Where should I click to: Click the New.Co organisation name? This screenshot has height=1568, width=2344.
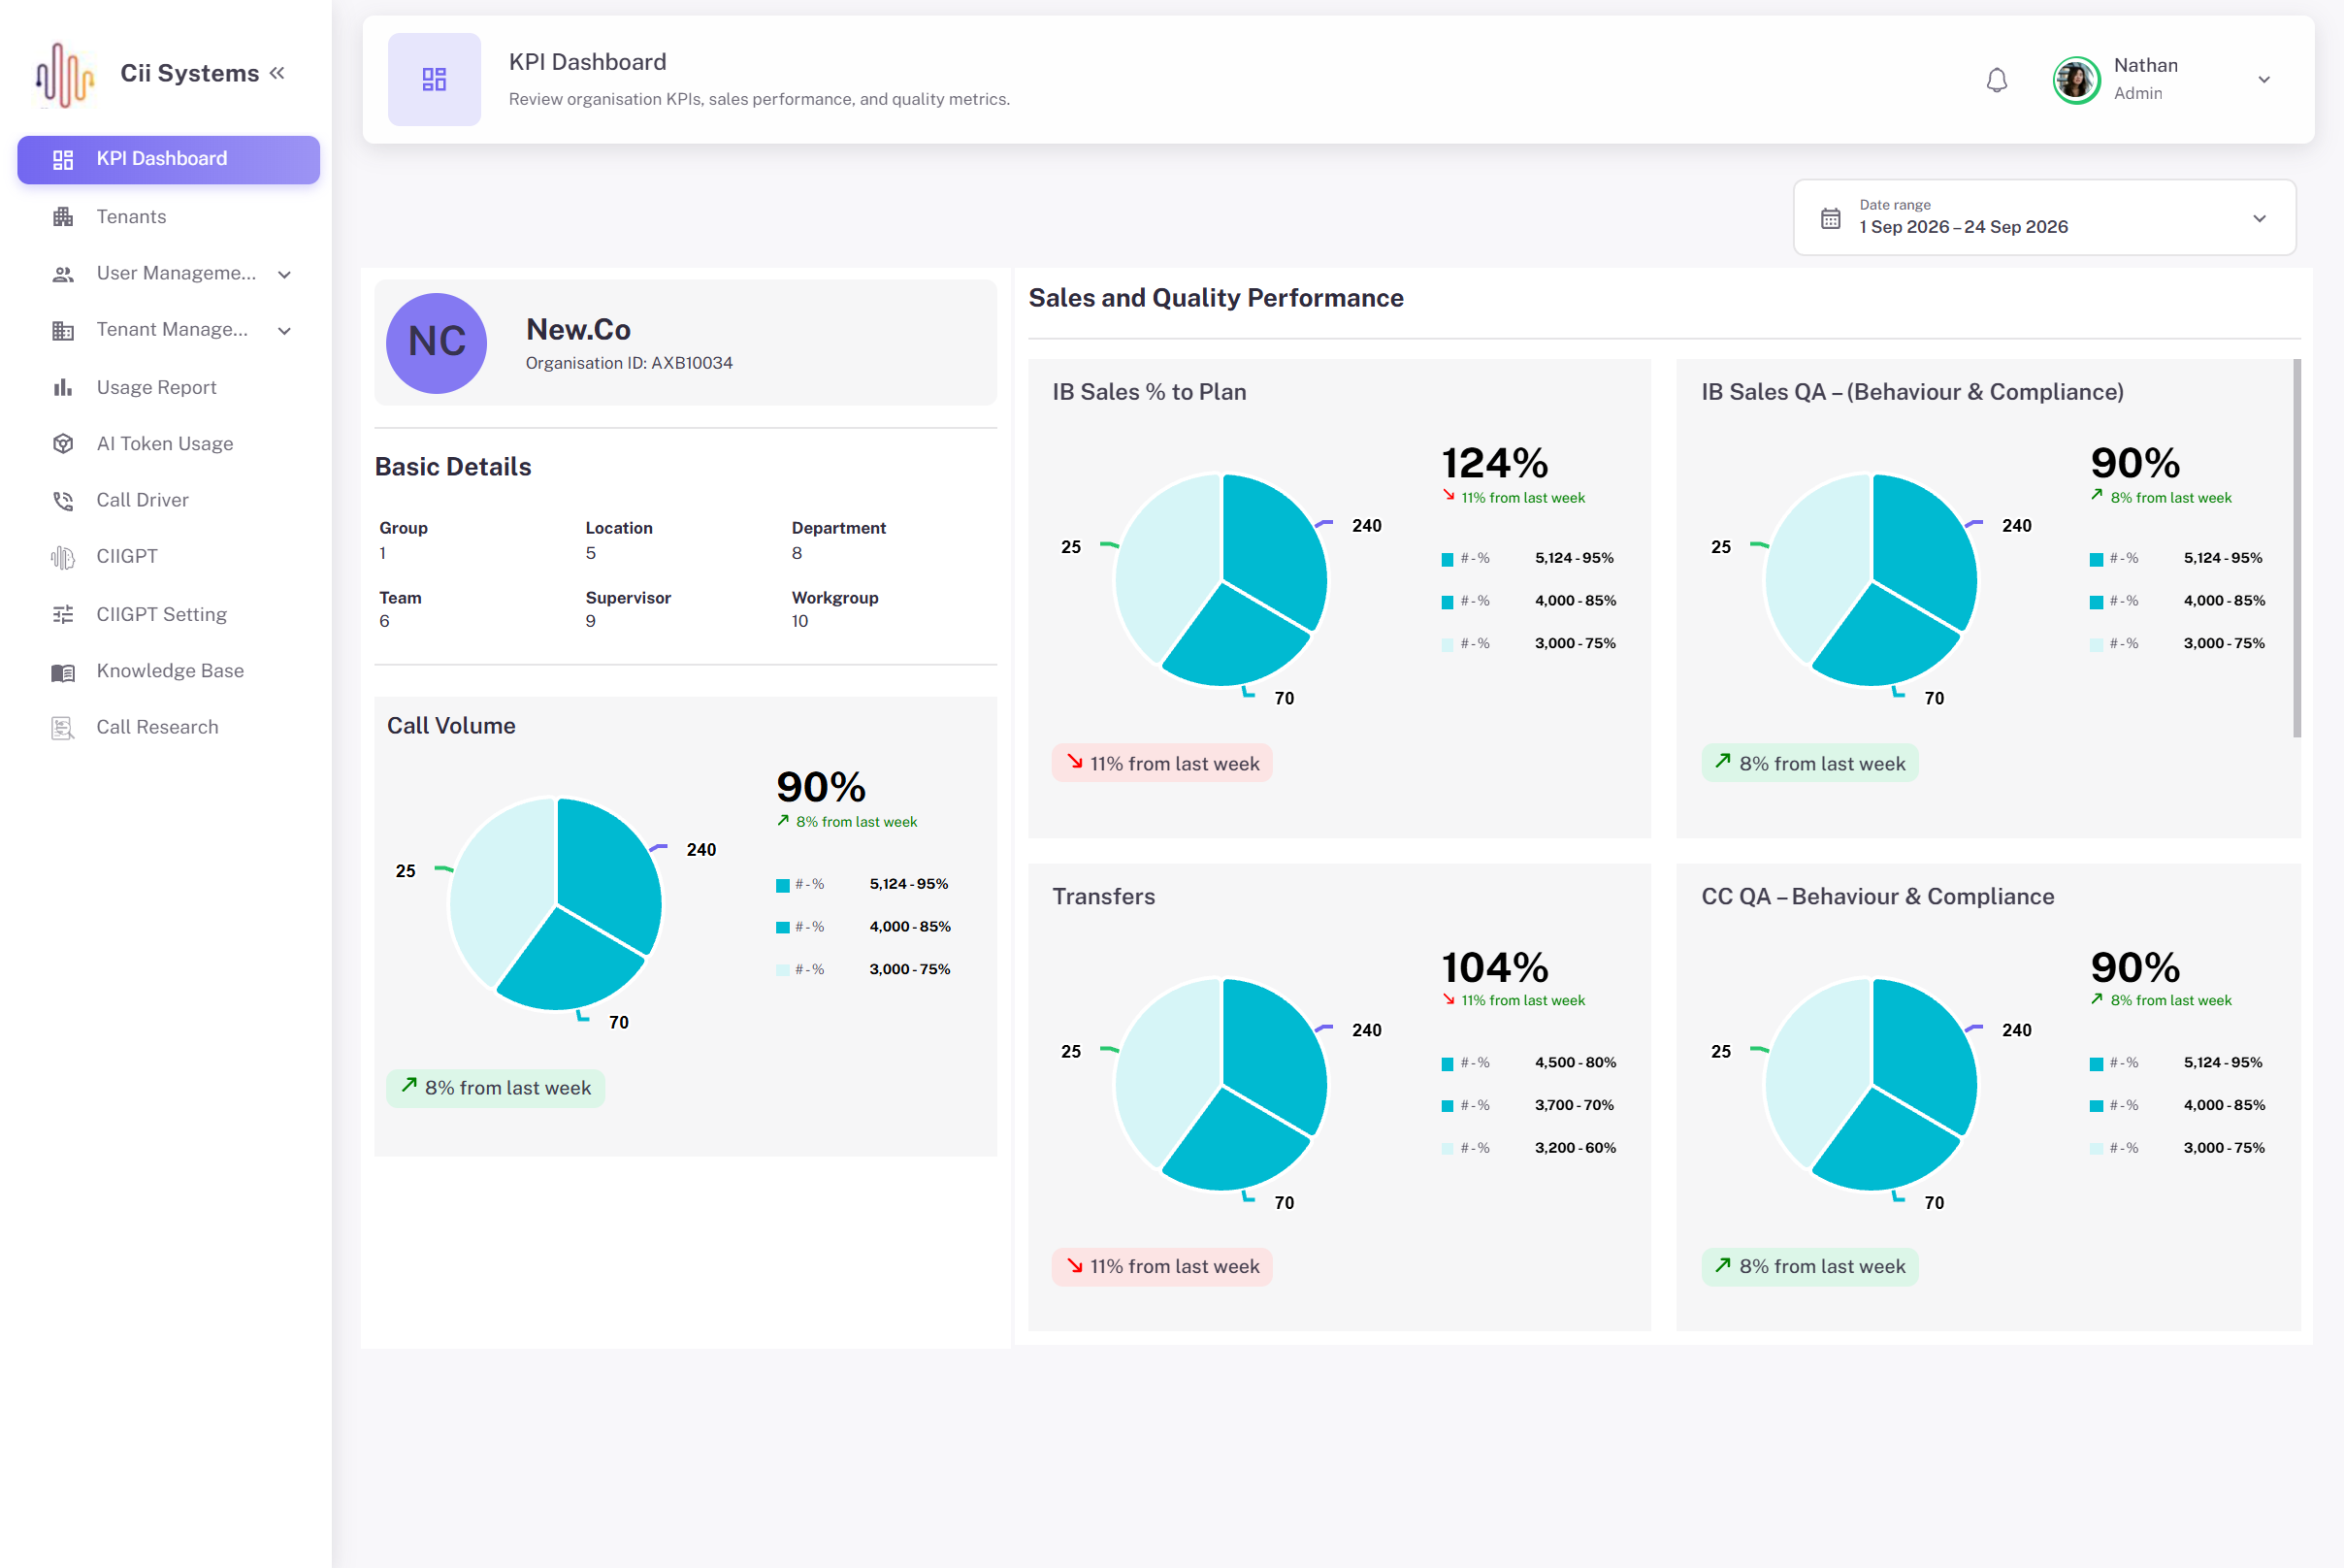(578, 329)
